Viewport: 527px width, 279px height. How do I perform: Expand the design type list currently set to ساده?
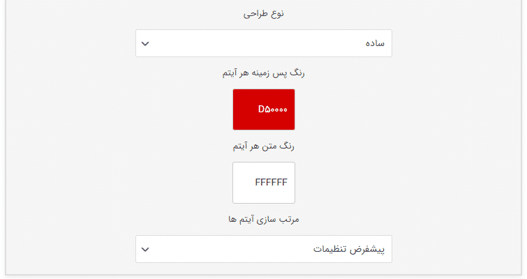coord(264,43)
